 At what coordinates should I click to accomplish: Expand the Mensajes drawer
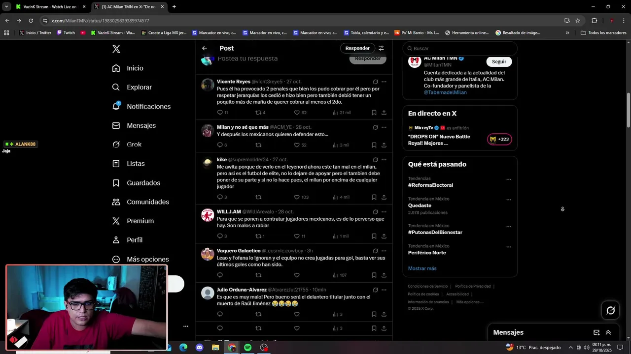coord(608,332)
